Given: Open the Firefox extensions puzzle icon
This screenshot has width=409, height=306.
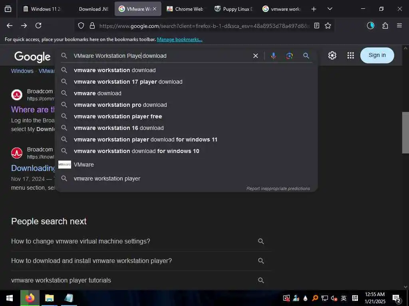Looking at the screenshot, I should pyautogui.click(x=385, y=25).
